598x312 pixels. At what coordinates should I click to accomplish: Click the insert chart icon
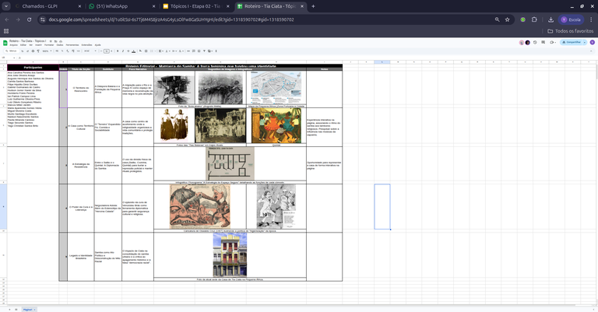coord(199,51)
